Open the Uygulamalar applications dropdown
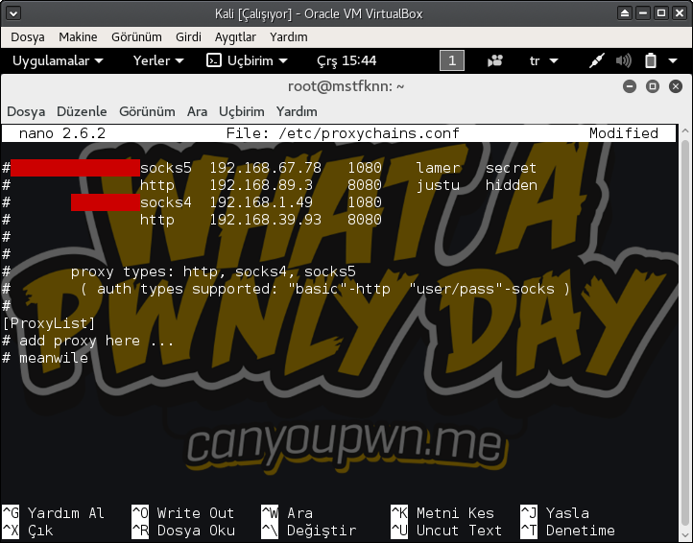Image resolution: width=693 pixels, height=543 pixels. [x=58, y=60]
